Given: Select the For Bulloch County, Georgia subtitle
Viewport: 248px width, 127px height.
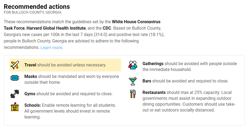Looking at the screenshot, I should 33,13.
